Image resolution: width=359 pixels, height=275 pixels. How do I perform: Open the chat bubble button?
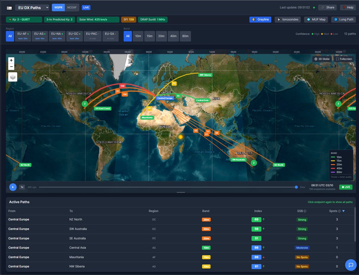tap(351, 265)
